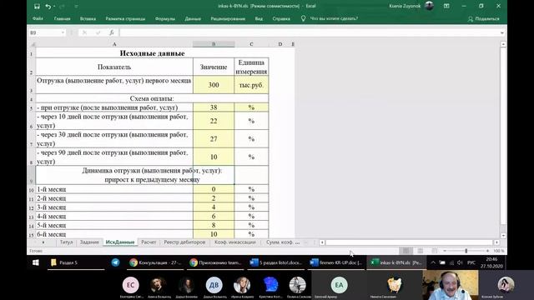Viewport: 534px width, 300px height.
Task: Select cell with value 22
Action: pyautogui.click(x=214, y=121)
